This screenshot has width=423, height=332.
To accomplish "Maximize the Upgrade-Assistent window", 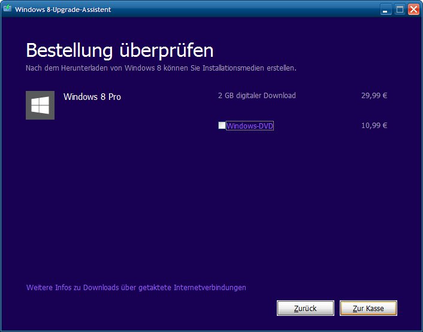I will (x=400, y=10).
